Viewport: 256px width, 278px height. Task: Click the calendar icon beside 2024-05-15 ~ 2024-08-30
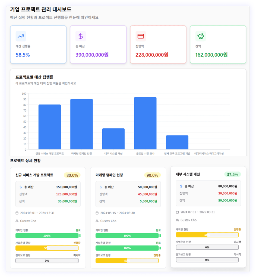coord(97,213)
